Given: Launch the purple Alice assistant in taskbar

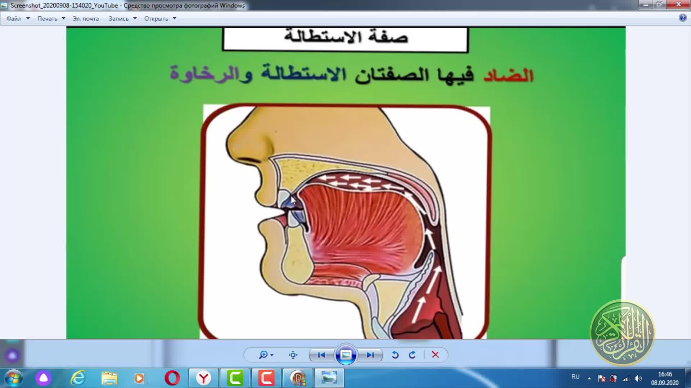Looking at the screenshot, I should point(44,378).
